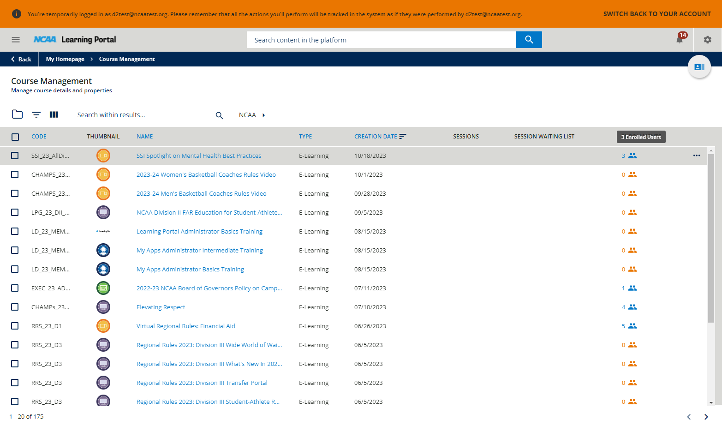Click the 1 - 20 of 175 pagination text
This screenshot has width=722, height=426.
(26, 416)
